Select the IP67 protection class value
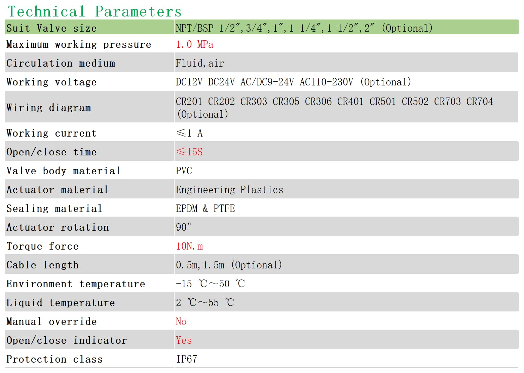Screen dimensions: 524x373 (187, 359)
